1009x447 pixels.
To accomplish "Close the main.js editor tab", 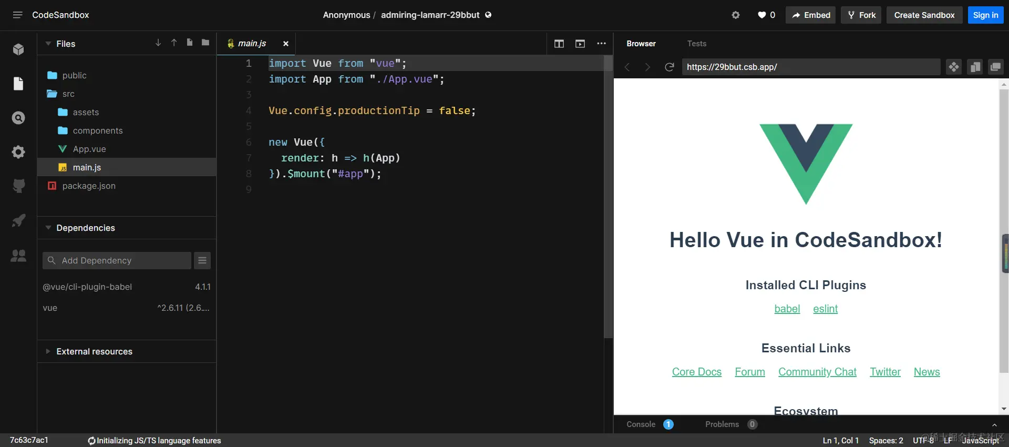I will [x=286, y=44].
